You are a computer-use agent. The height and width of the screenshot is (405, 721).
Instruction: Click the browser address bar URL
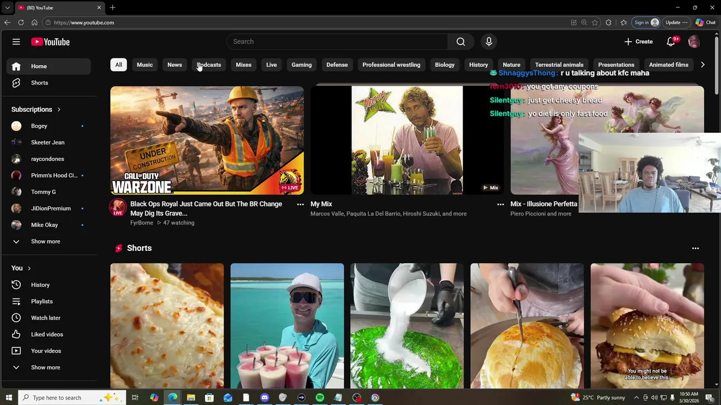click(84, 22)
